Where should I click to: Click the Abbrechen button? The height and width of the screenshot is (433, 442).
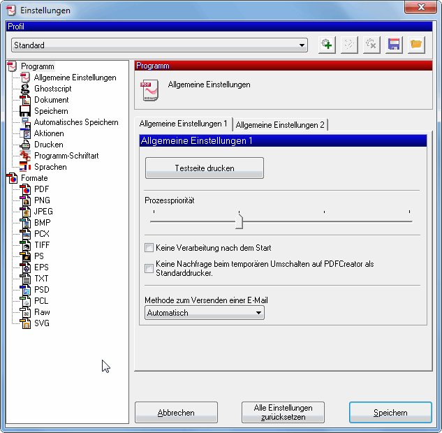[176, 413]
